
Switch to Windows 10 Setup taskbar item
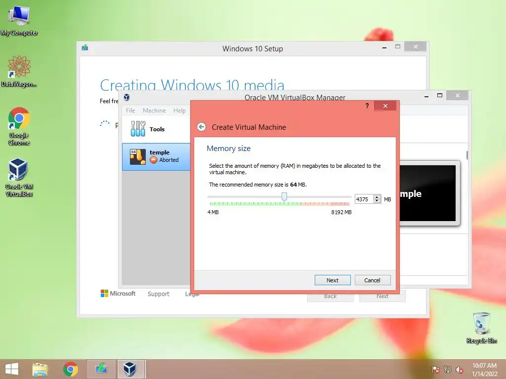pyautogui.click(x=101, y=369)
